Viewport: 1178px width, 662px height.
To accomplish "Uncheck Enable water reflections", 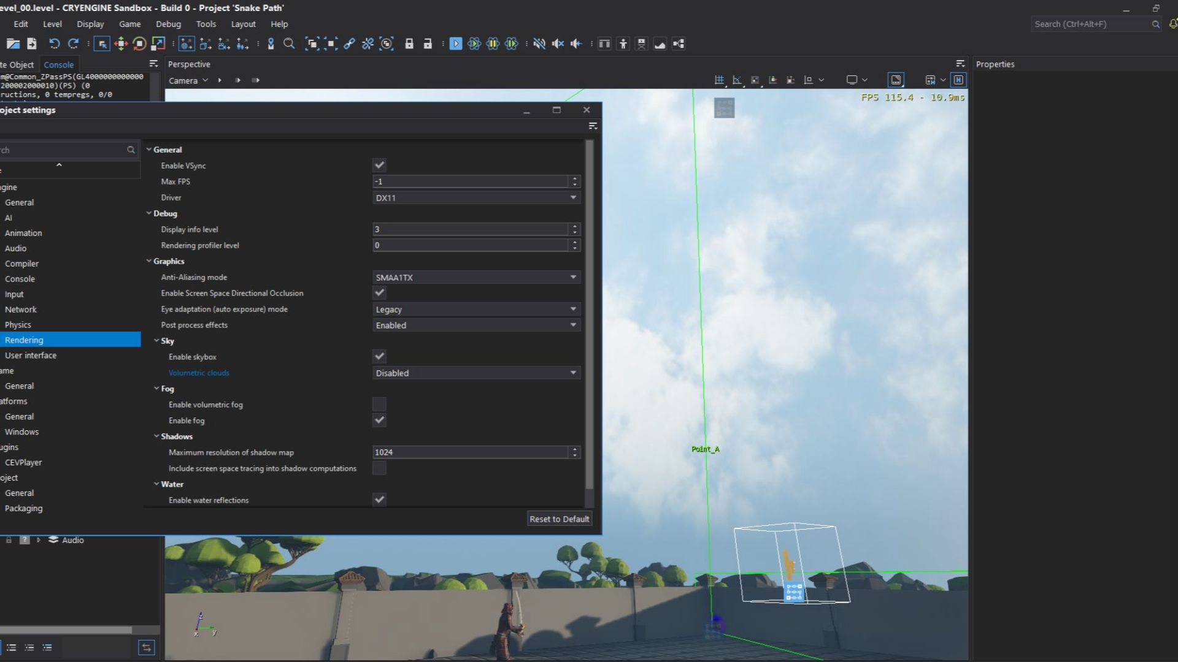I will [x=379, y=500].
